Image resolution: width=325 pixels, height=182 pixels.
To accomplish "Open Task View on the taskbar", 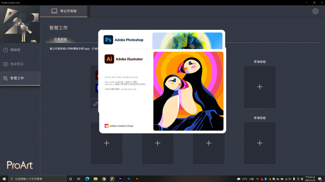I will [x=79, y=179].
